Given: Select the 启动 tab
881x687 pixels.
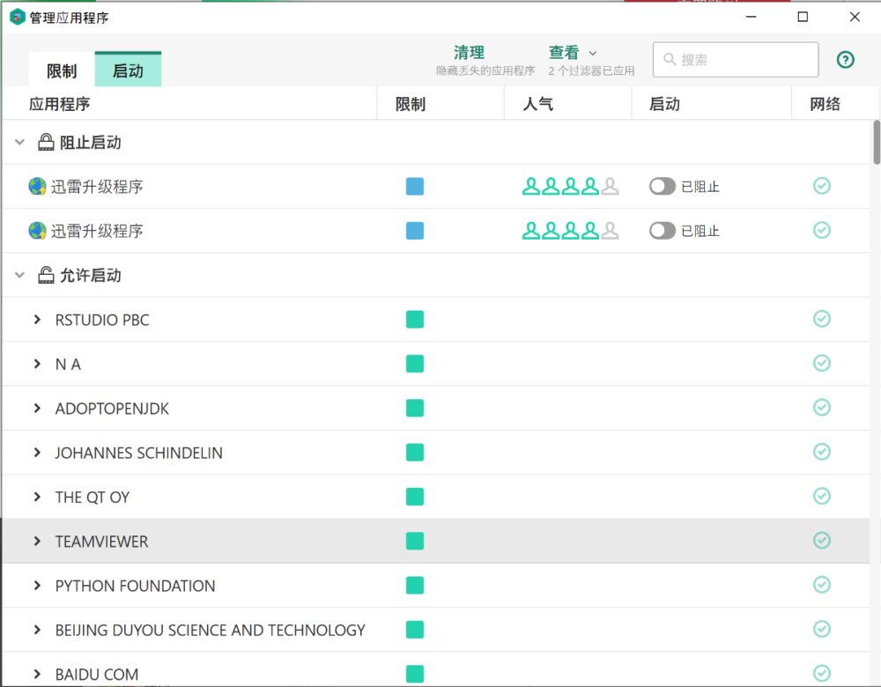Looking at the screenshot, I should click(x=128, y=71).
